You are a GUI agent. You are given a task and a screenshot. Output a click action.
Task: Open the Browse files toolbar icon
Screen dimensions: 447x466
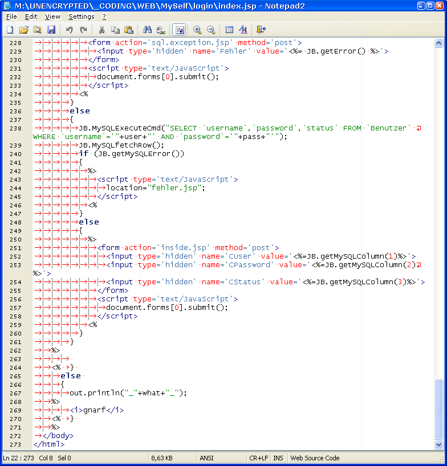coord(38,30)
